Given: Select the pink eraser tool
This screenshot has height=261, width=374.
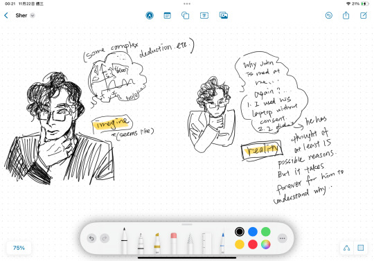Looking at the screenshot, I should click(174, 243).
